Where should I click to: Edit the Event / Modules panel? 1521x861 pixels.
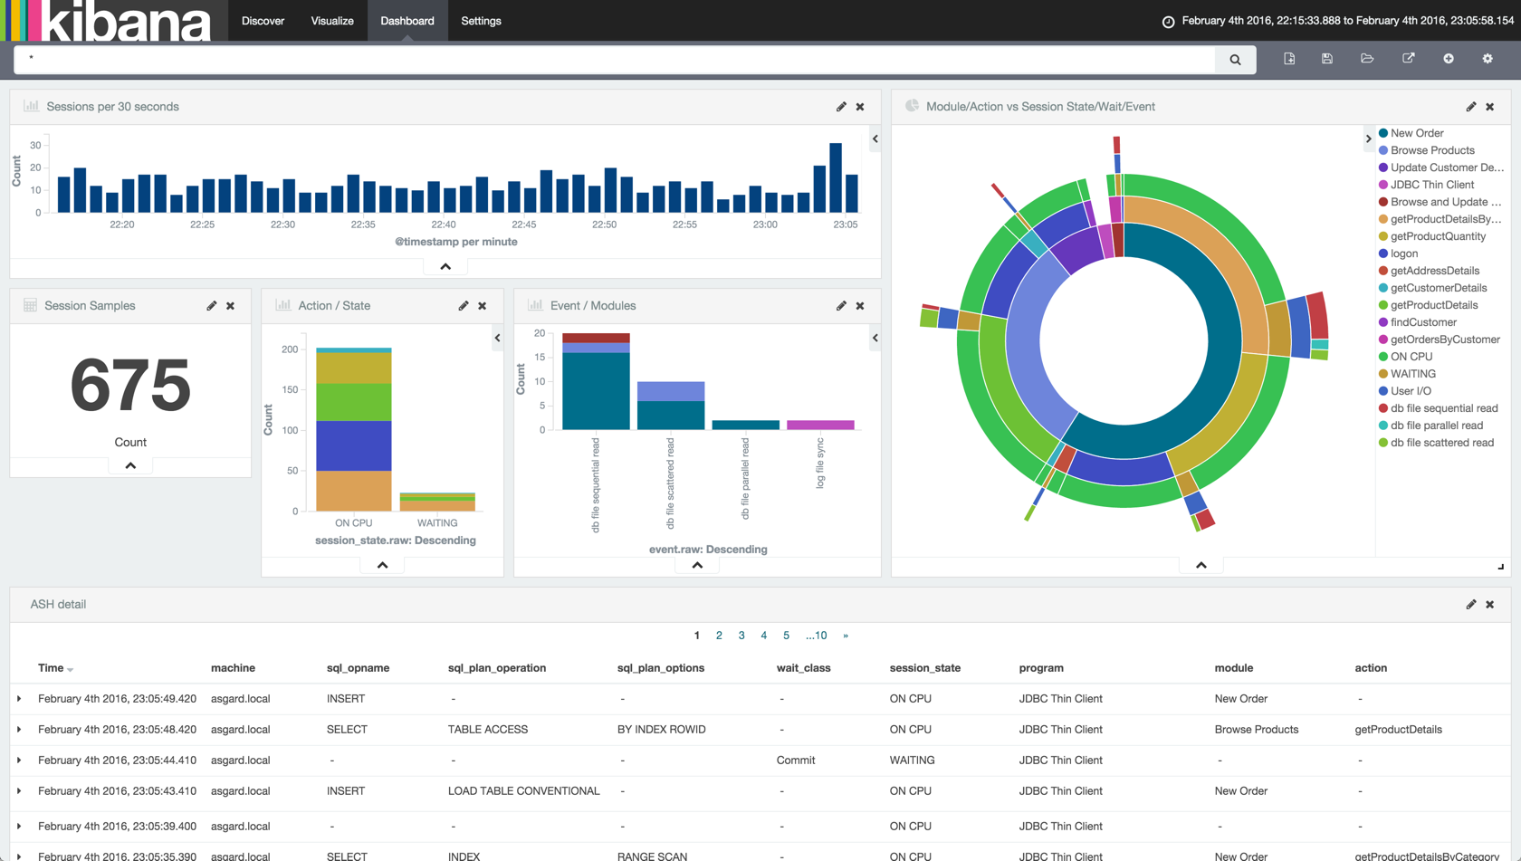point(841,306)
